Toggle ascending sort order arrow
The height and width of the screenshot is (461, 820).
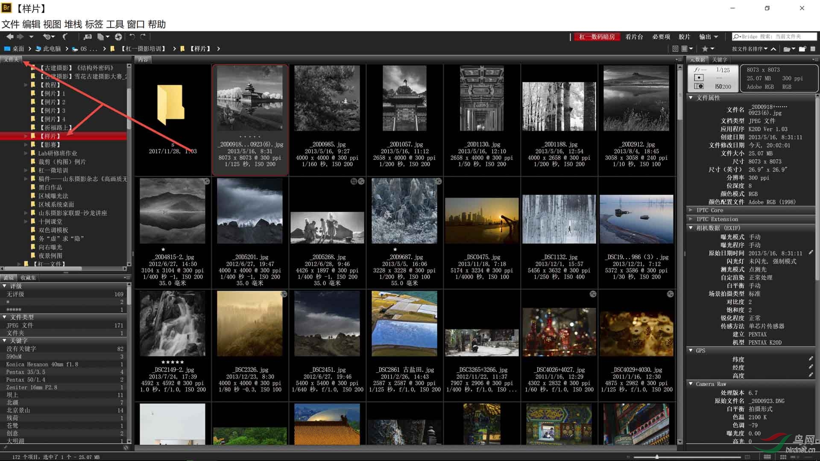[x=773, y=49]
